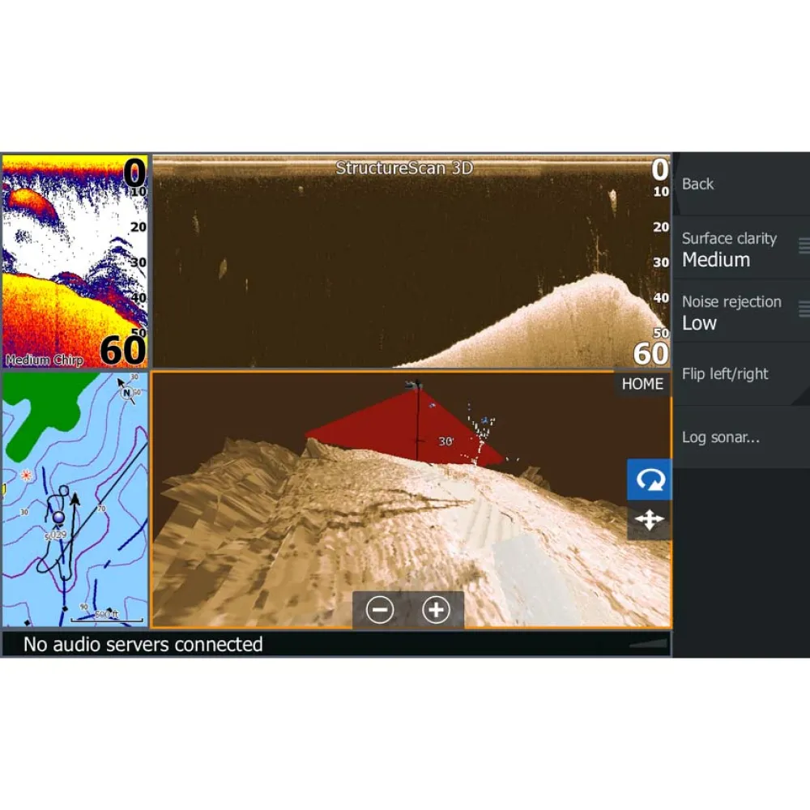
Task: Select the Medium Chirp sonar panel
Action: click(x=75, y=261)
